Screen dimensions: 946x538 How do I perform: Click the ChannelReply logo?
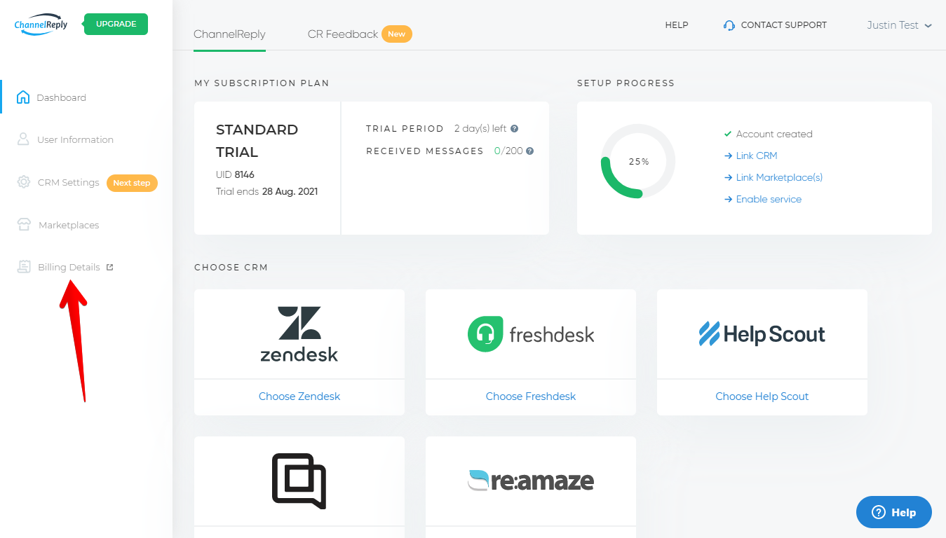[x=41, y=25]
